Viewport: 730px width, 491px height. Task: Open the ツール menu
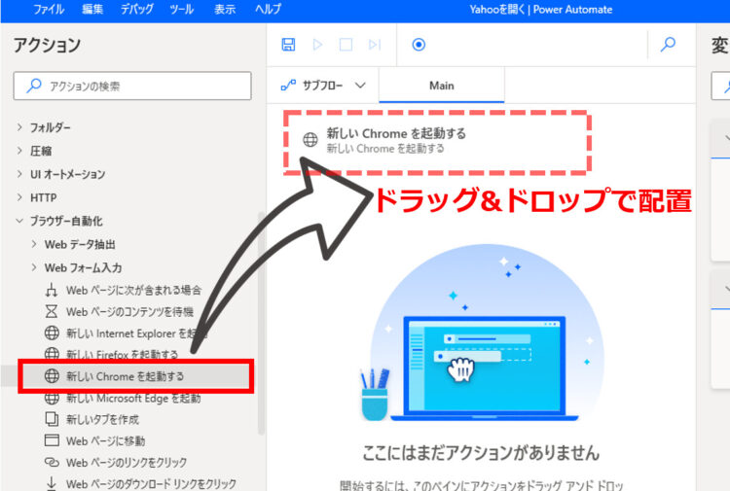(x=182, y=10)
